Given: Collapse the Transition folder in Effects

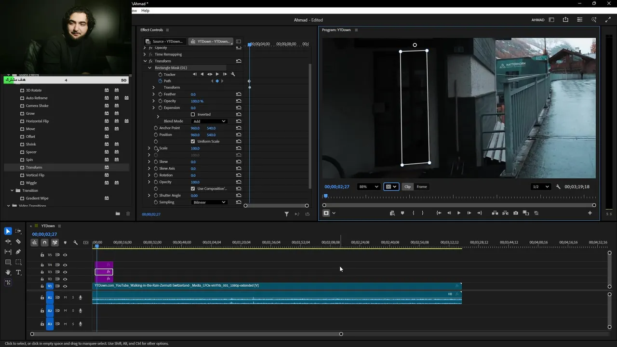Looking at the screenshot, I should pos(12,191).
